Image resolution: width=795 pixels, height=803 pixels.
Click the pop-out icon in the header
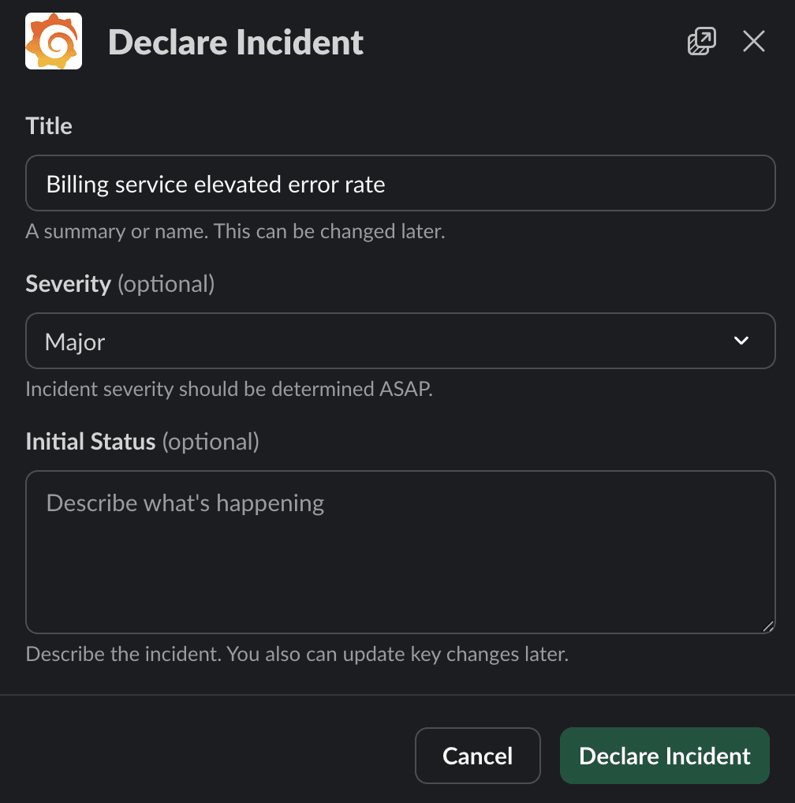click(700, 41)
